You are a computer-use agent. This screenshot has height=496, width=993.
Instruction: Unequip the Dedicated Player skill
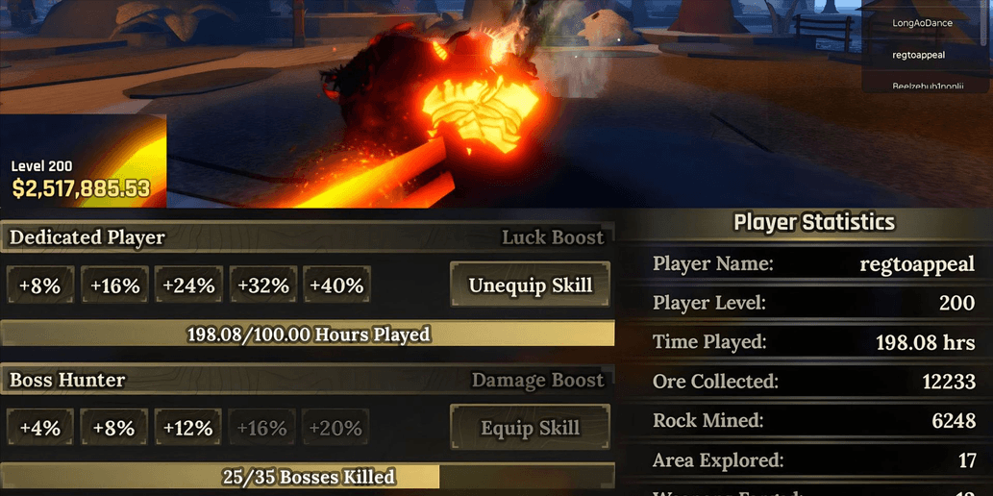pos(530,285)
